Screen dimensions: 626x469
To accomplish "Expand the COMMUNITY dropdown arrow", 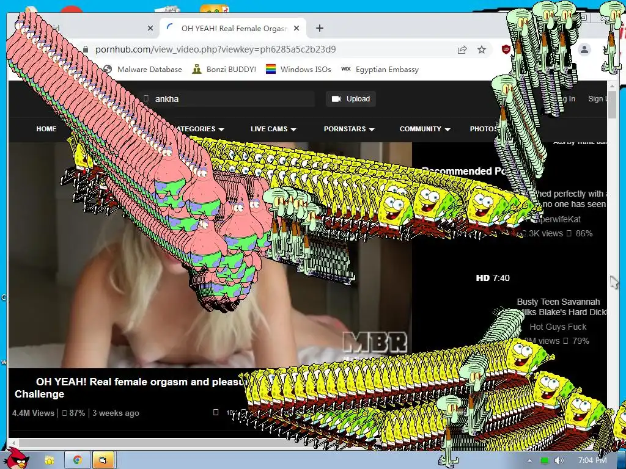I will coord(447,129).
